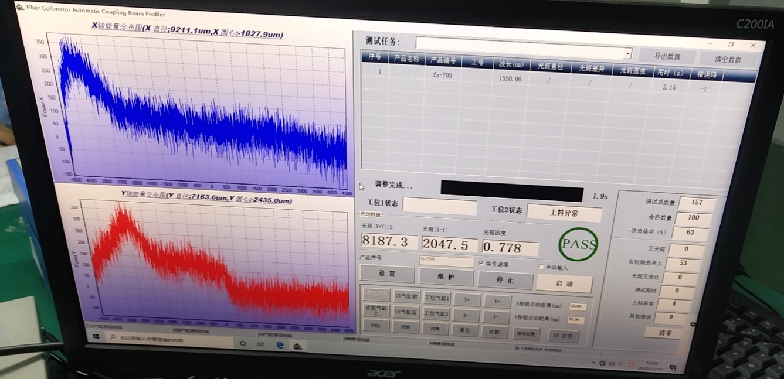The height and width of the screenshot is (379, 784).
Task: Toggle the 编号递增 checkbox
Action: (x=481, y=264)
